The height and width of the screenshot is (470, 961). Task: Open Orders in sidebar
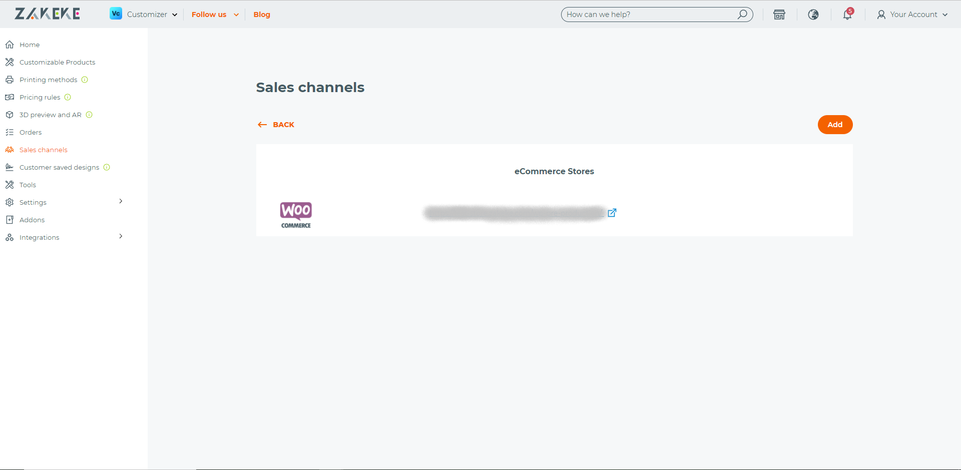31,132
